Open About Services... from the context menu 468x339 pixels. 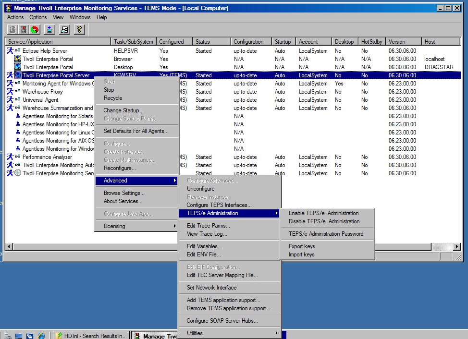tap(136, 201)
